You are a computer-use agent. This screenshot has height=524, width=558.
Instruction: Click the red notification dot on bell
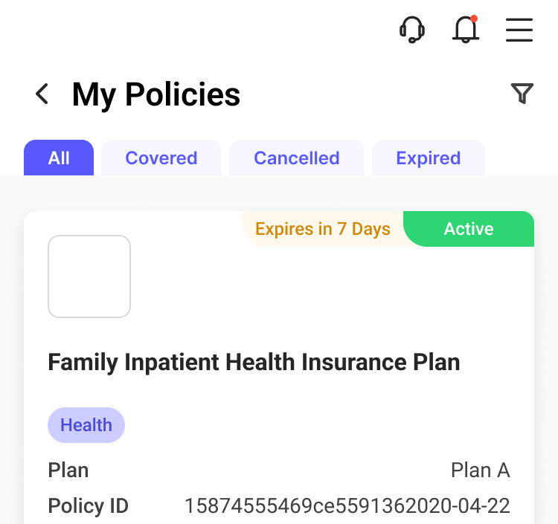point(474,19)
